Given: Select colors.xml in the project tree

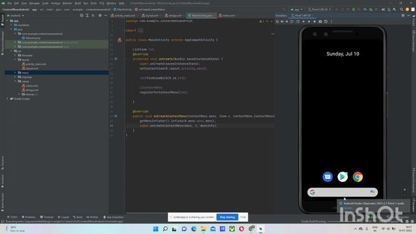Looking at the screenshot, I should [x=30, y=86].
